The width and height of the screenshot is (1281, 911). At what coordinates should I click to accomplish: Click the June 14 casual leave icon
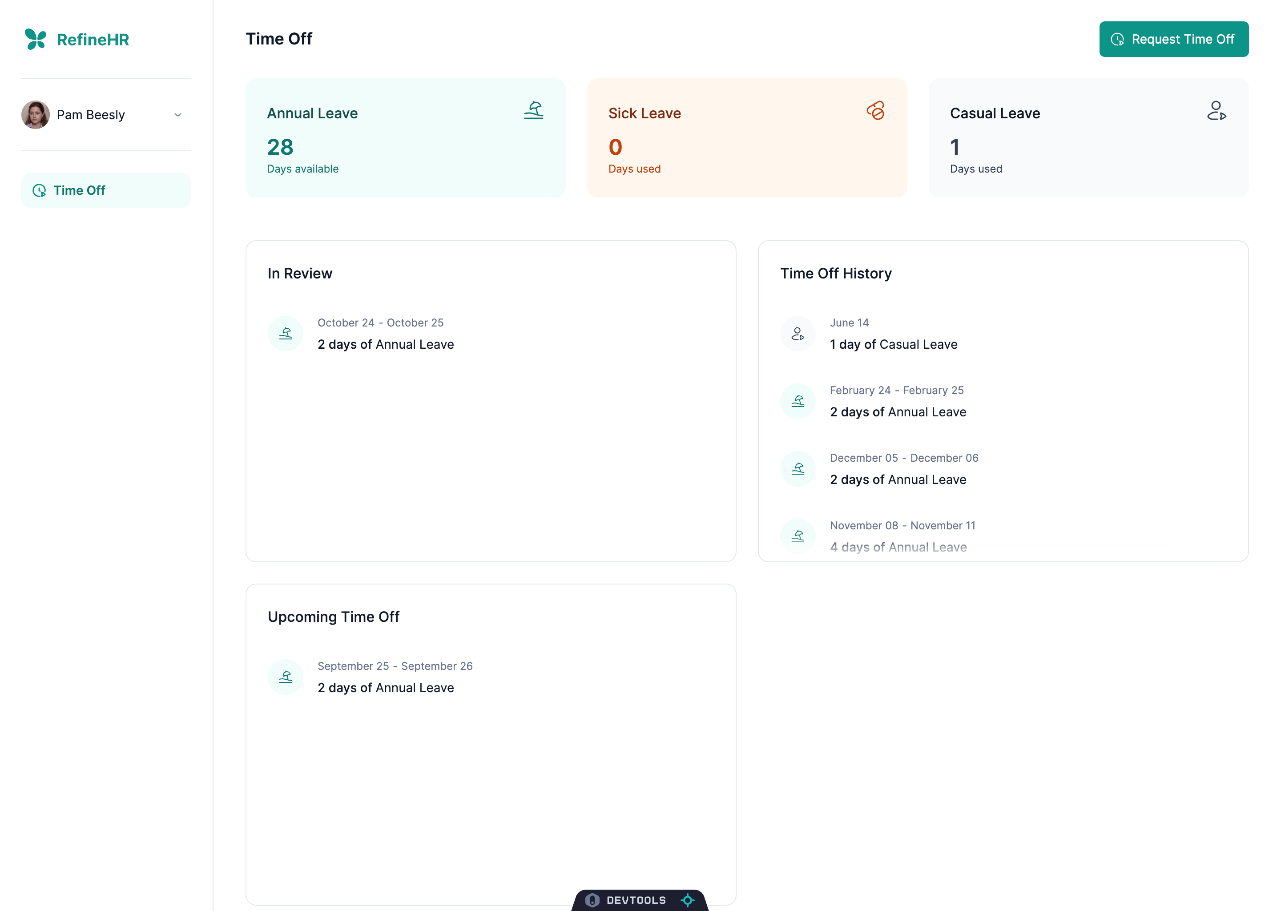[x=798, y=334]
